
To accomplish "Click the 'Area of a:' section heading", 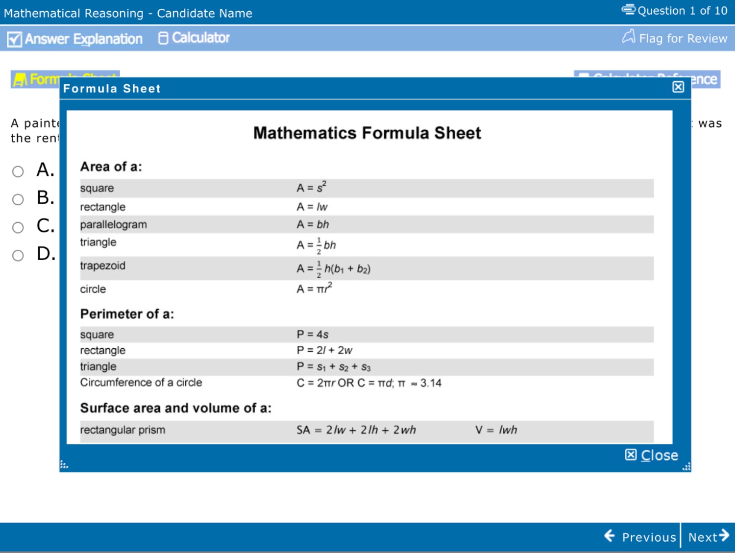I will (111, 167).
